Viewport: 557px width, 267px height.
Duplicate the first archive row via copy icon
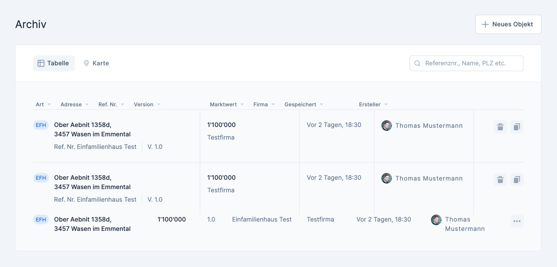517,127
